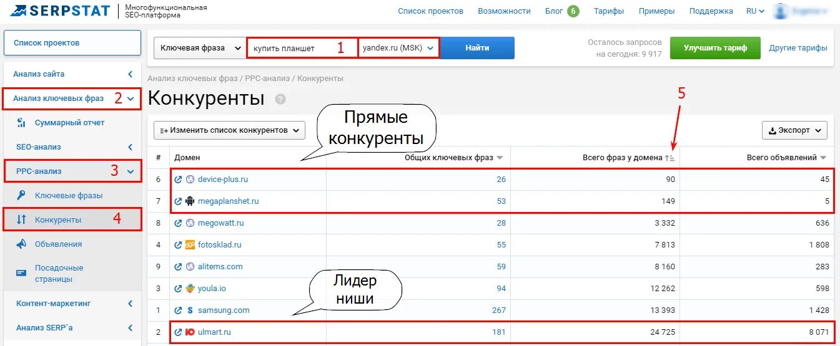Image resolution: width=840 pixels, height=346 pixels.
Task: Click the fotosklad.ru favicon
Action: [190, 245]
